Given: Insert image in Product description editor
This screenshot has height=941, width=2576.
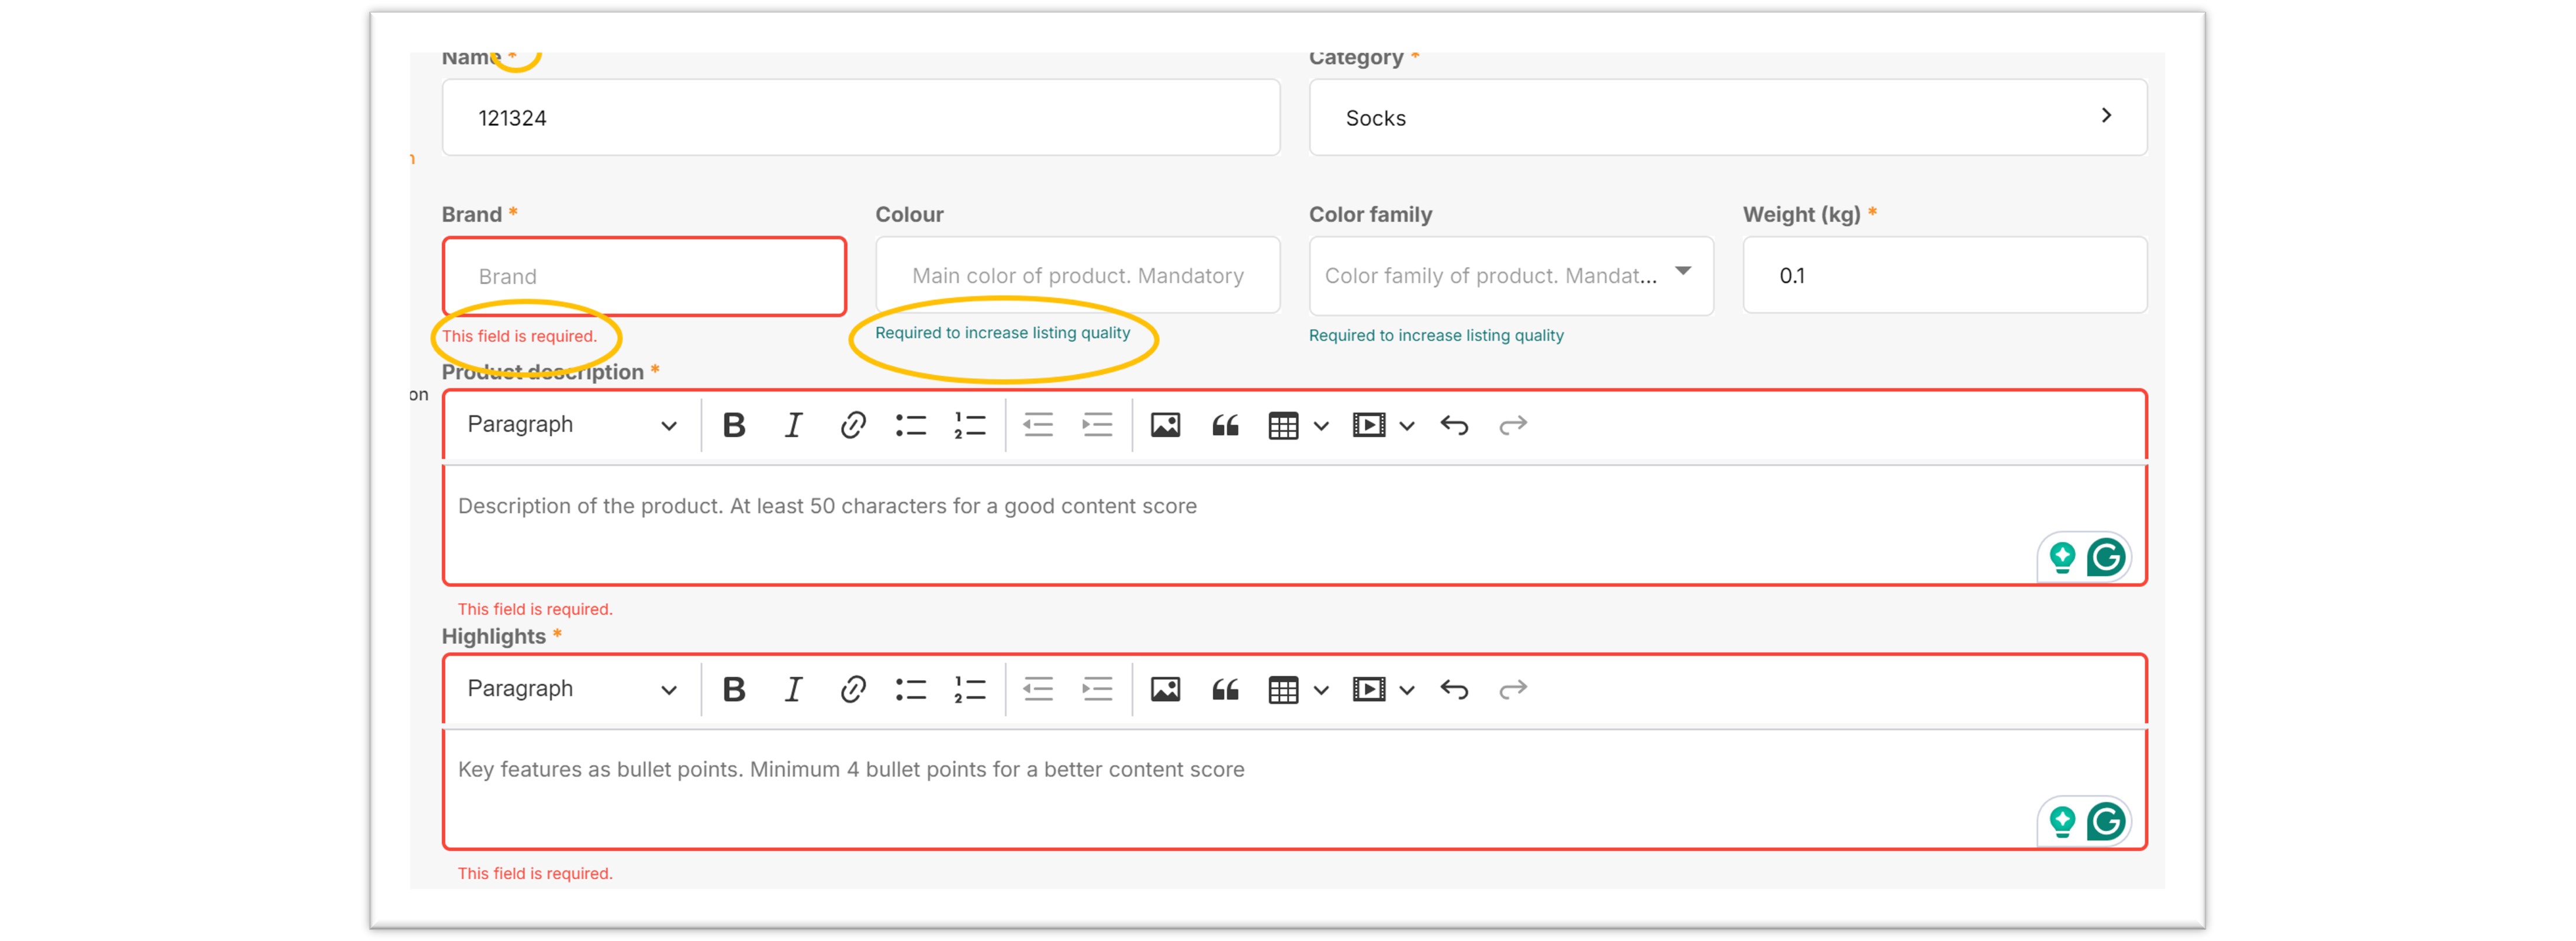Looking at the screenshot, I should 1165,425.
